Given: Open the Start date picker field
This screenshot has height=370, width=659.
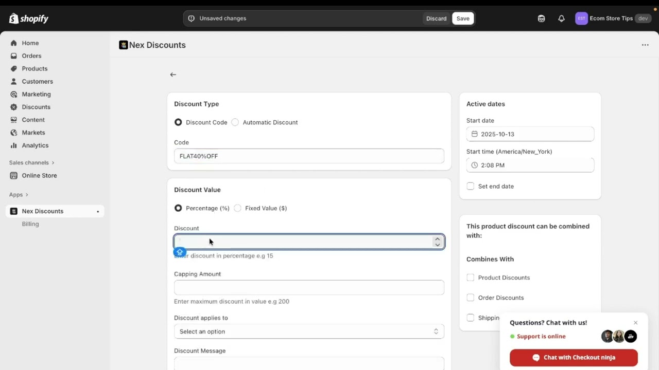Looking at the screenshot, I should tap(530, 134).
